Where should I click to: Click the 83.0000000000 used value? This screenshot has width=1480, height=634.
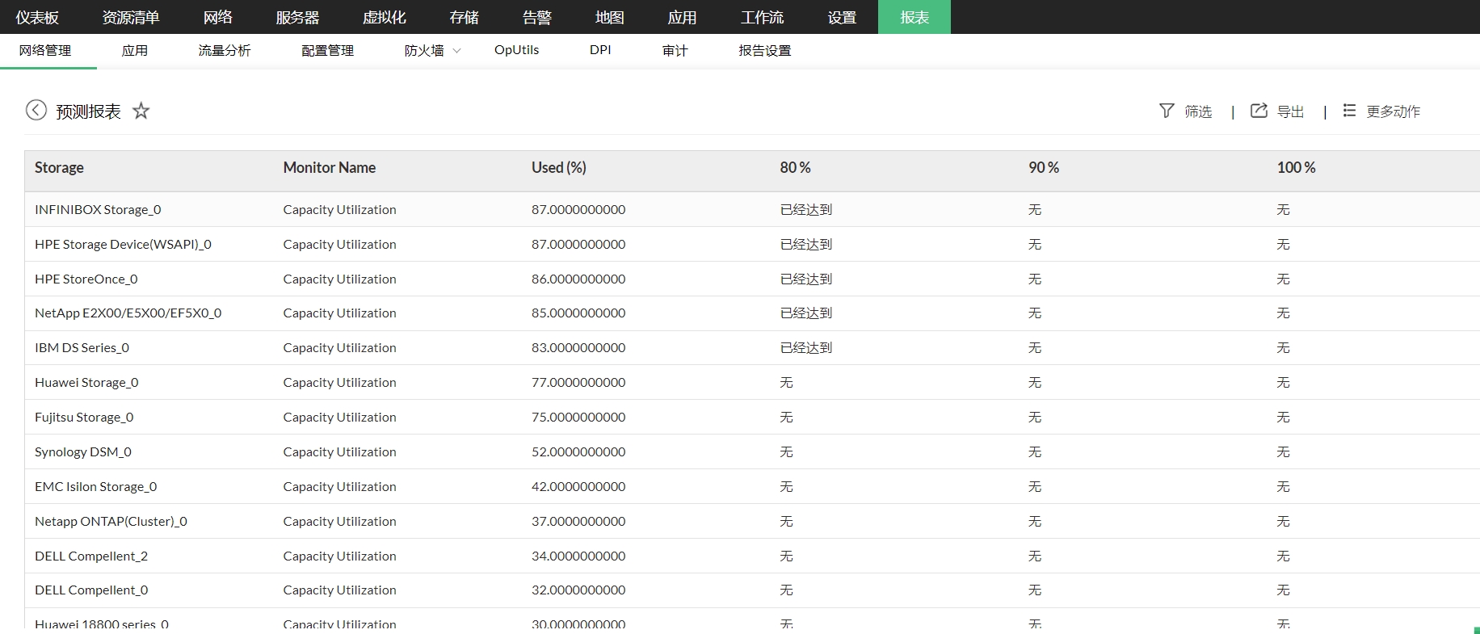pyautogui.click(x=578, y=348)
